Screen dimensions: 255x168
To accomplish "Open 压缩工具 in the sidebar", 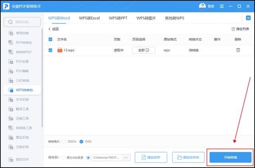I will pyautogui.click(x=22, y=118).
